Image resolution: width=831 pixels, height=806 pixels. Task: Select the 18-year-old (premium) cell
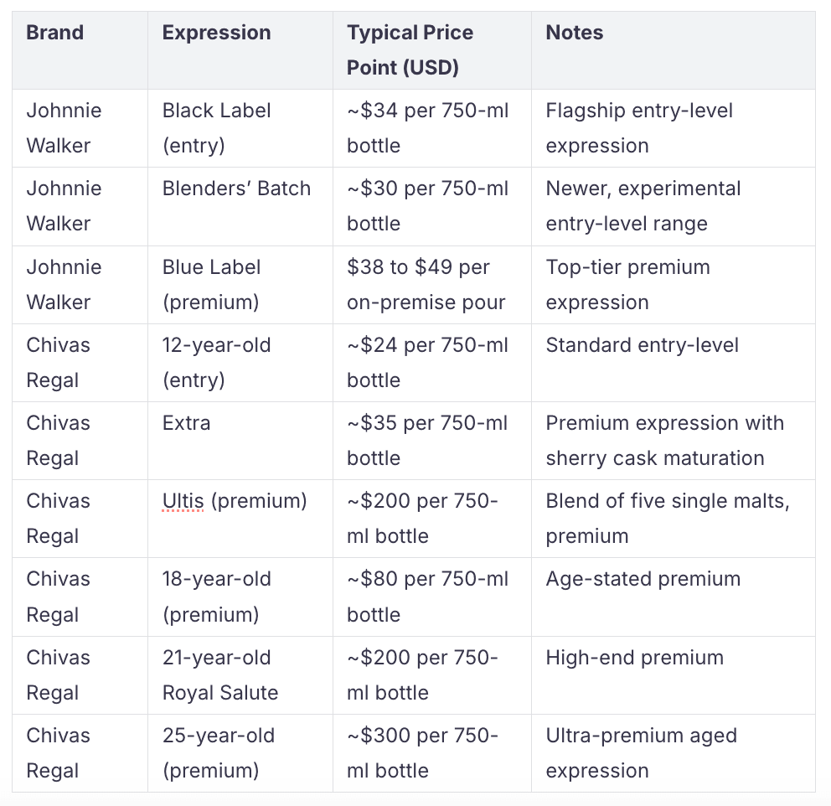pos(240,597)
